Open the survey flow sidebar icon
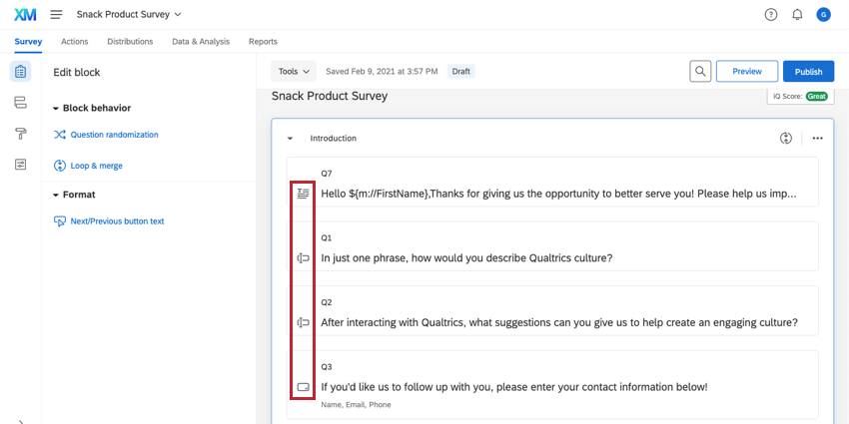The width and height of the screenshot is (849, 424). tap(20, 103)
